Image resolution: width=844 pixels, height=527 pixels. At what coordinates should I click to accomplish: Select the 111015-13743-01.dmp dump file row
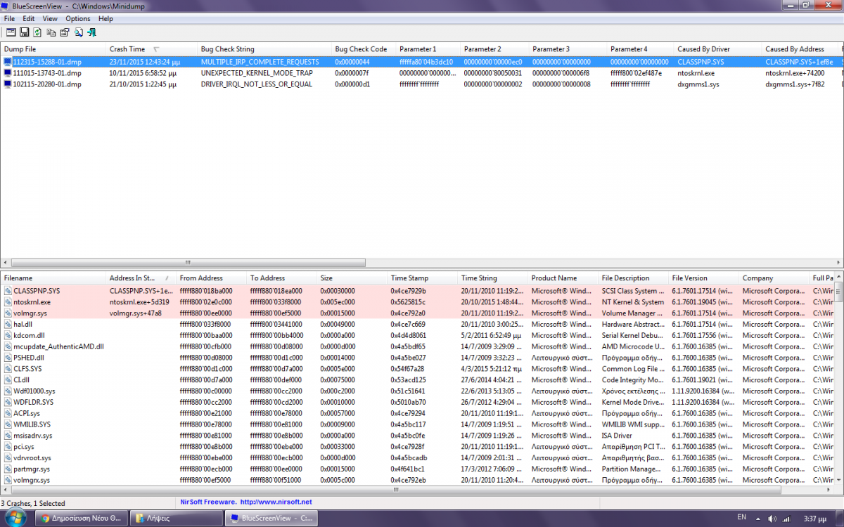click(46, 73)
